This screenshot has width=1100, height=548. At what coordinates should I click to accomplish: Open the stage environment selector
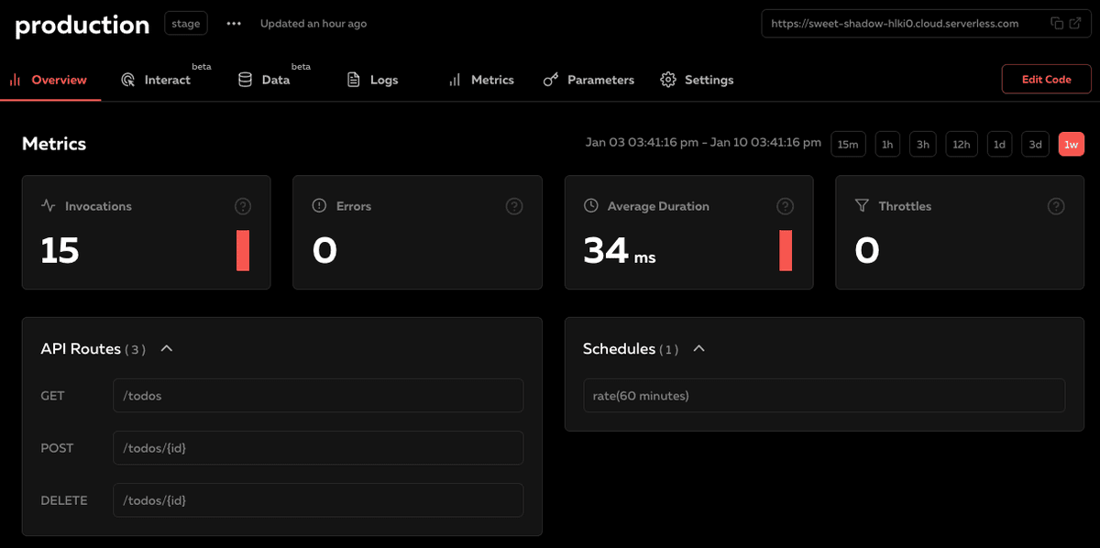click(x=185, y=23)
